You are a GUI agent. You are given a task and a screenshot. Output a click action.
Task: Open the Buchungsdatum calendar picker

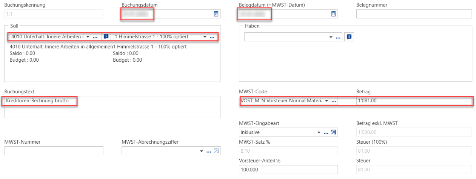pos(216,14)
